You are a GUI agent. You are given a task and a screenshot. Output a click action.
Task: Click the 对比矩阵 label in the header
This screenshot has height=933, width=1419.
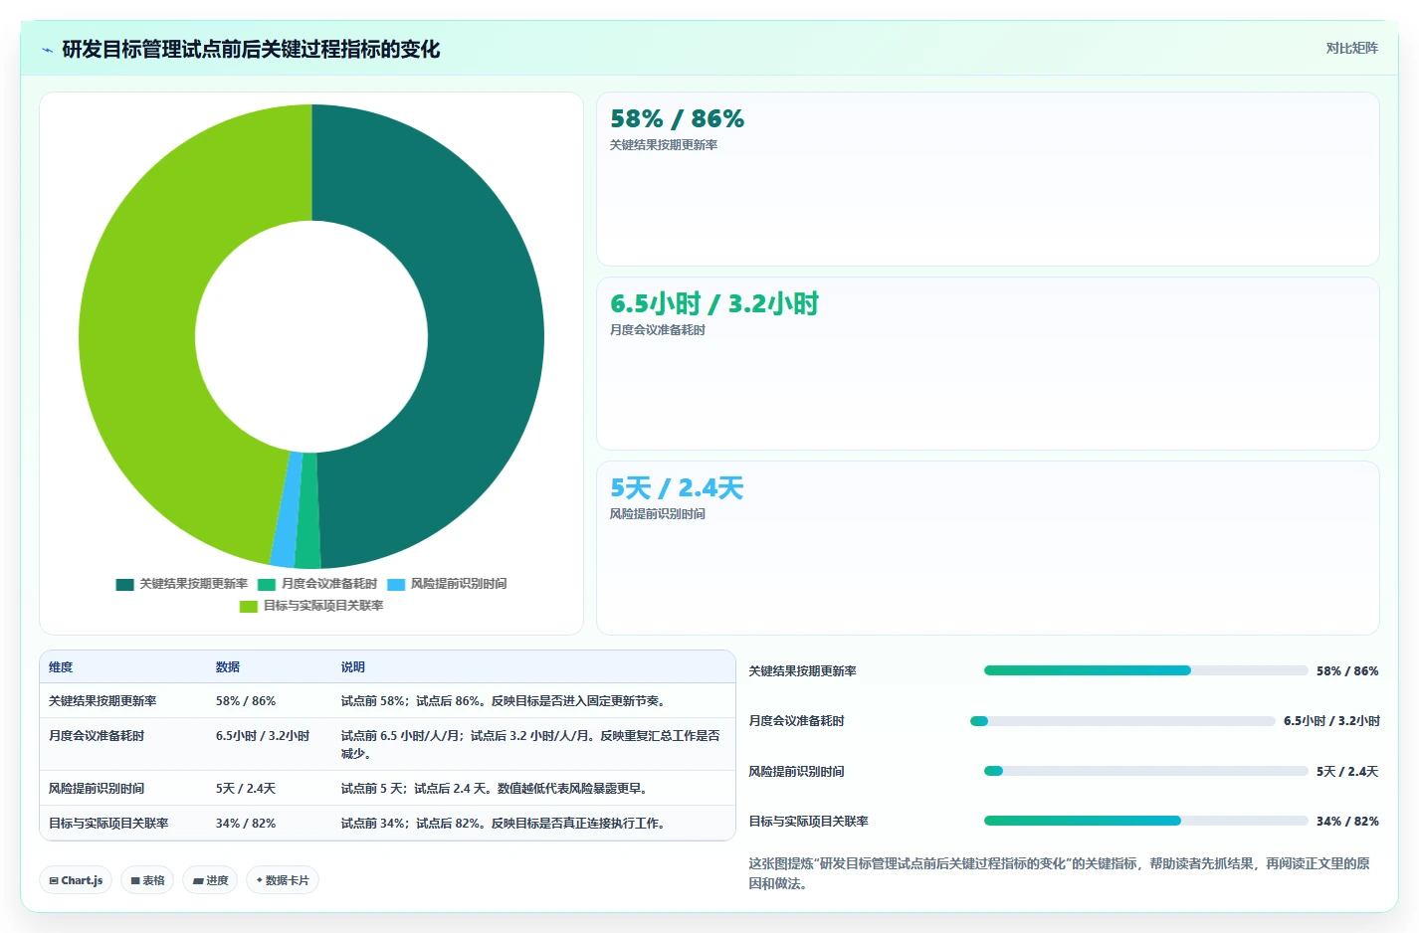tap(1351, 48)
